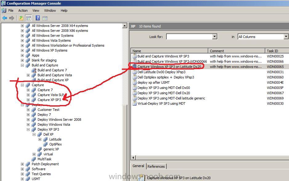Open the View menu
289x181 pixels.
click(x=36, y=11)
